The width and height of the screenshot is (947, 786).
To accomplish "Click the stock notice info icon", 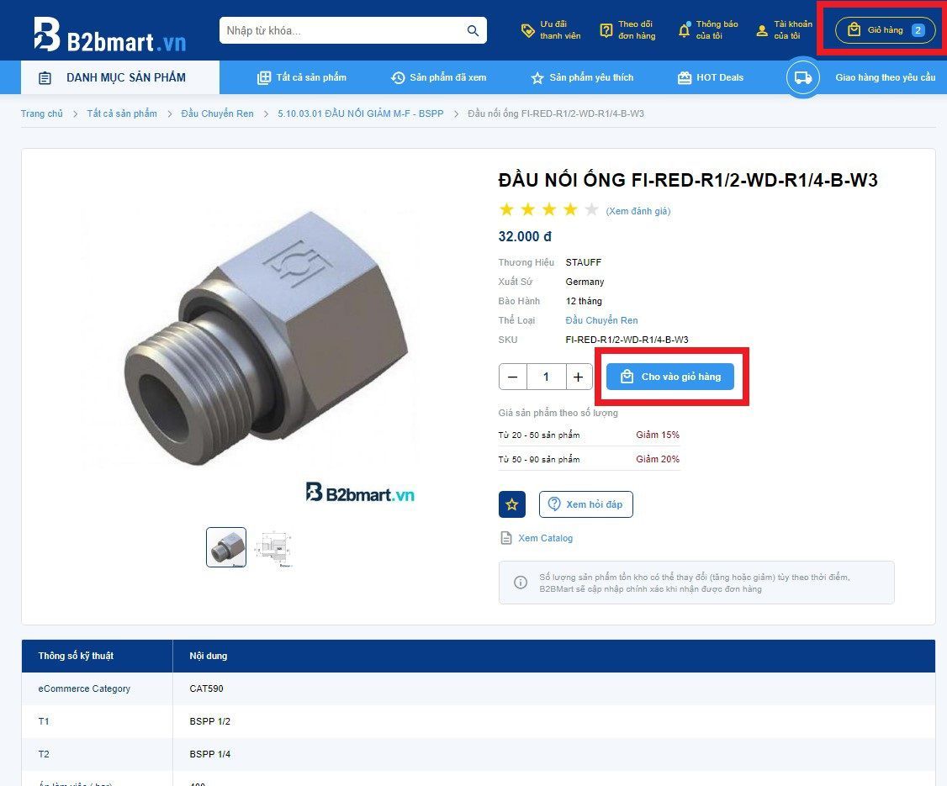I will point(521,583).
